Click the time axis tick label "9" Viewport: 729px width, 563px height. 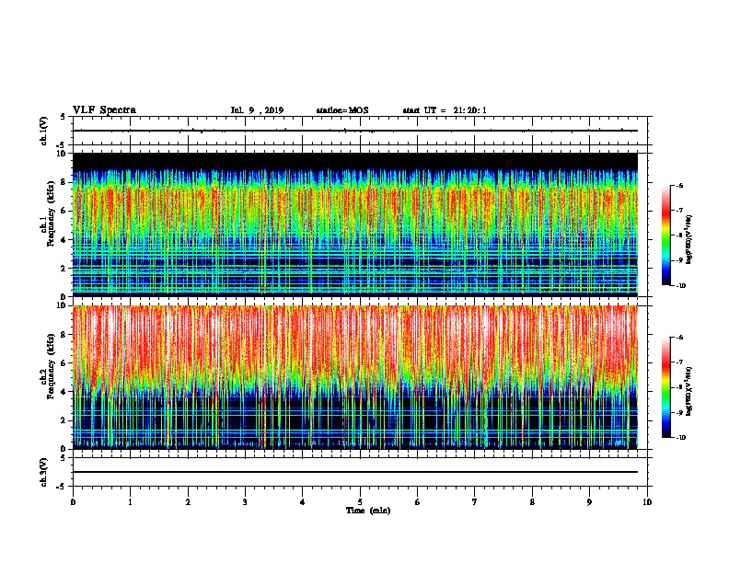[589, 501]
